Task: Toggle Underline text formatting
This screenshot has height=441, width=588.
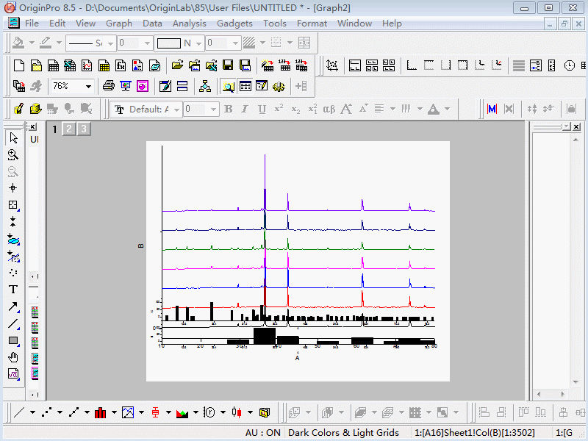Action: click(262, 110)
